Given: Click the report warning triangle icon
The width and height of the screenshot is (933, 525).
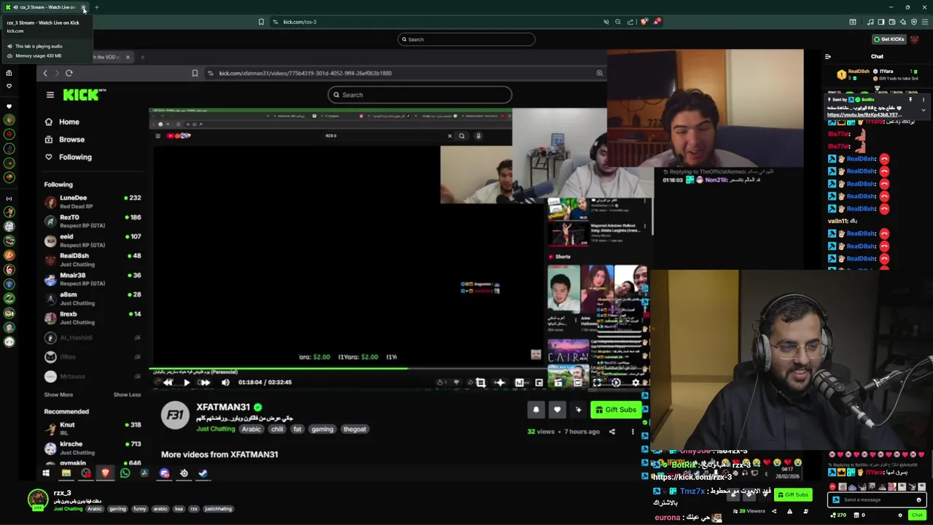Looking at the screenshot, I should pos(789,511).
